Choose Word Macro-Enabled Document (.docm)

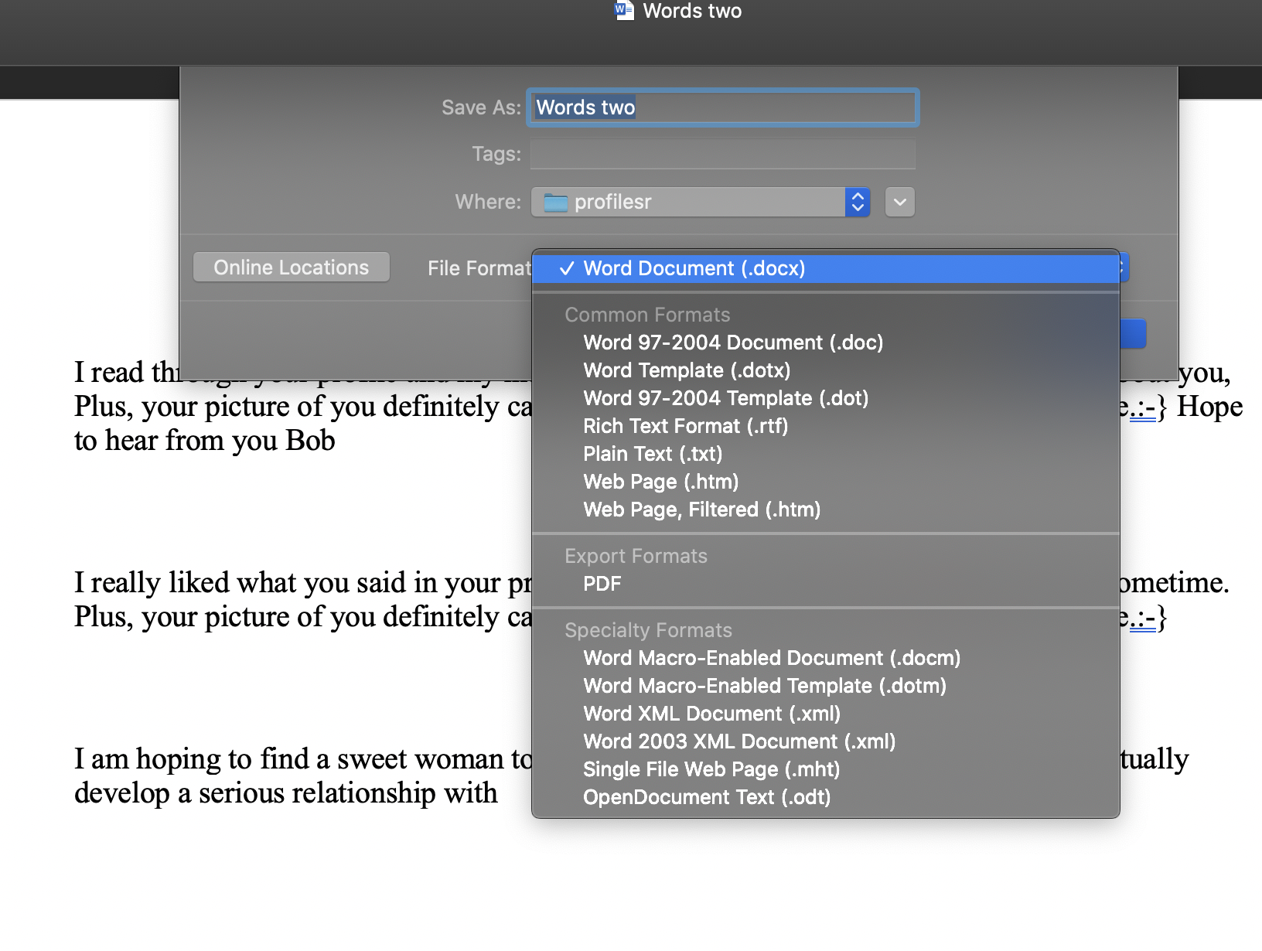click(x=826, y=658)
